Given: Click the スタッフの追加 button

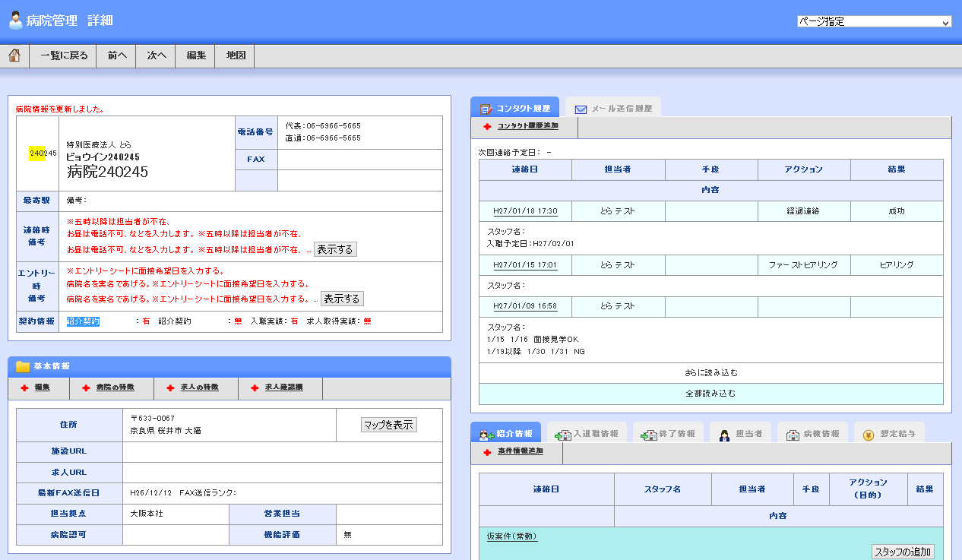Looking at the screenshot, I should pyautogui.click(x=903, y=552).
